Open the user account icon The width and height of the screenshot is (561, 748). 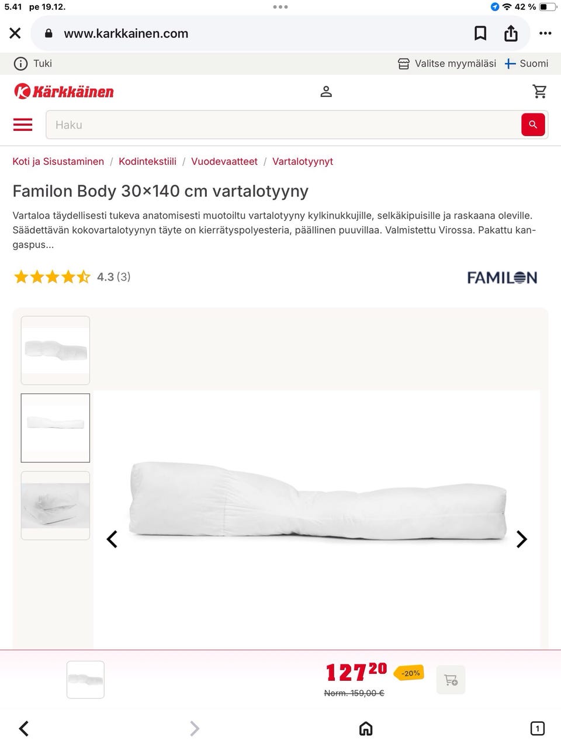click(326, 92)
